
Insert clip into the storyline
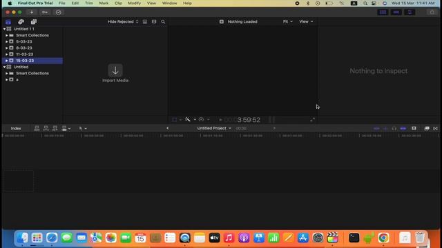pos(46,129)
